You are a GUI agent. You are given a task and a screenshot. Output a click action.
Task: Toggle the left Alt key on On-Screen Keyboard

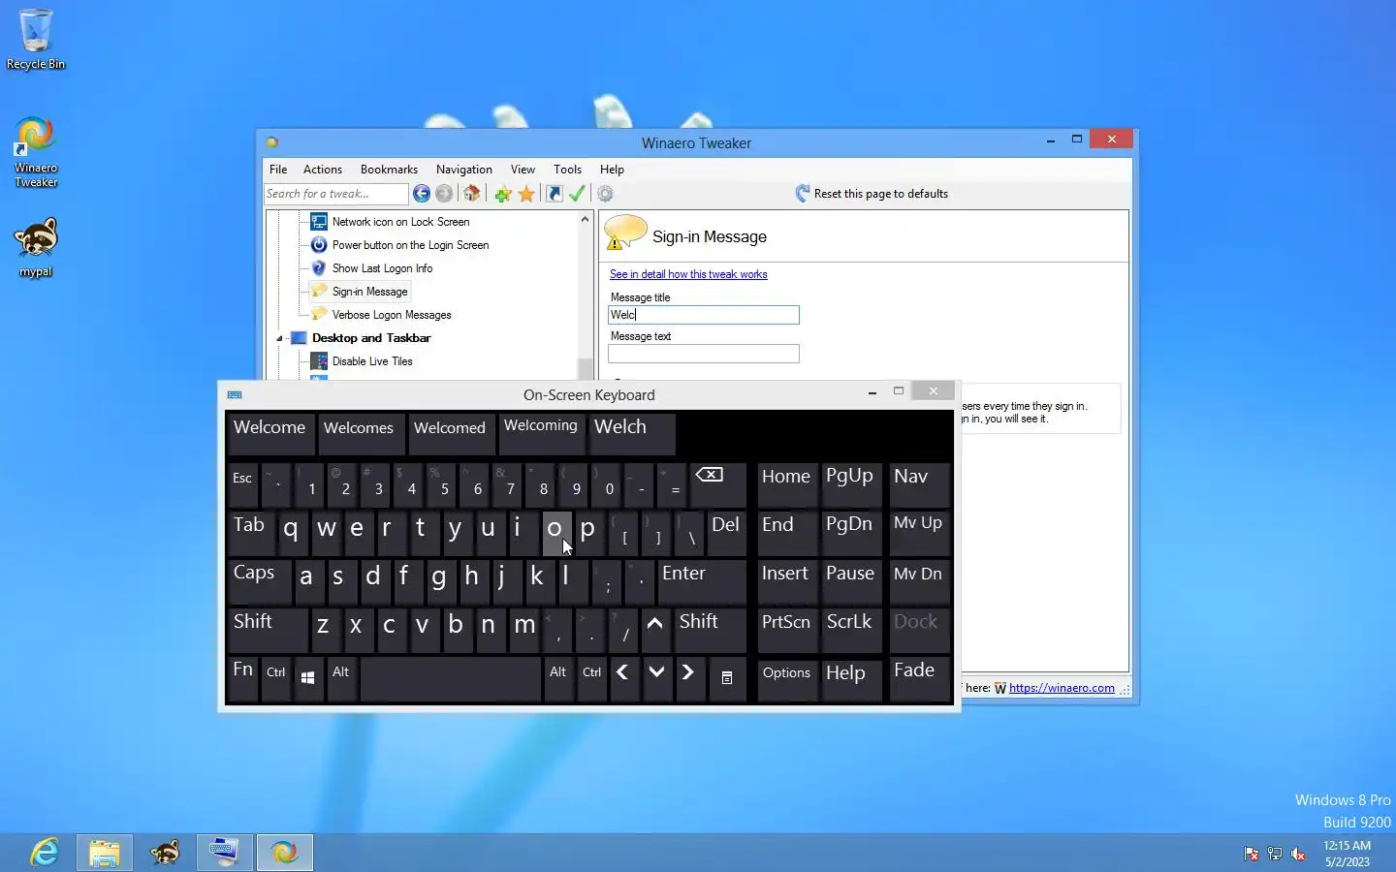(341, 678)
